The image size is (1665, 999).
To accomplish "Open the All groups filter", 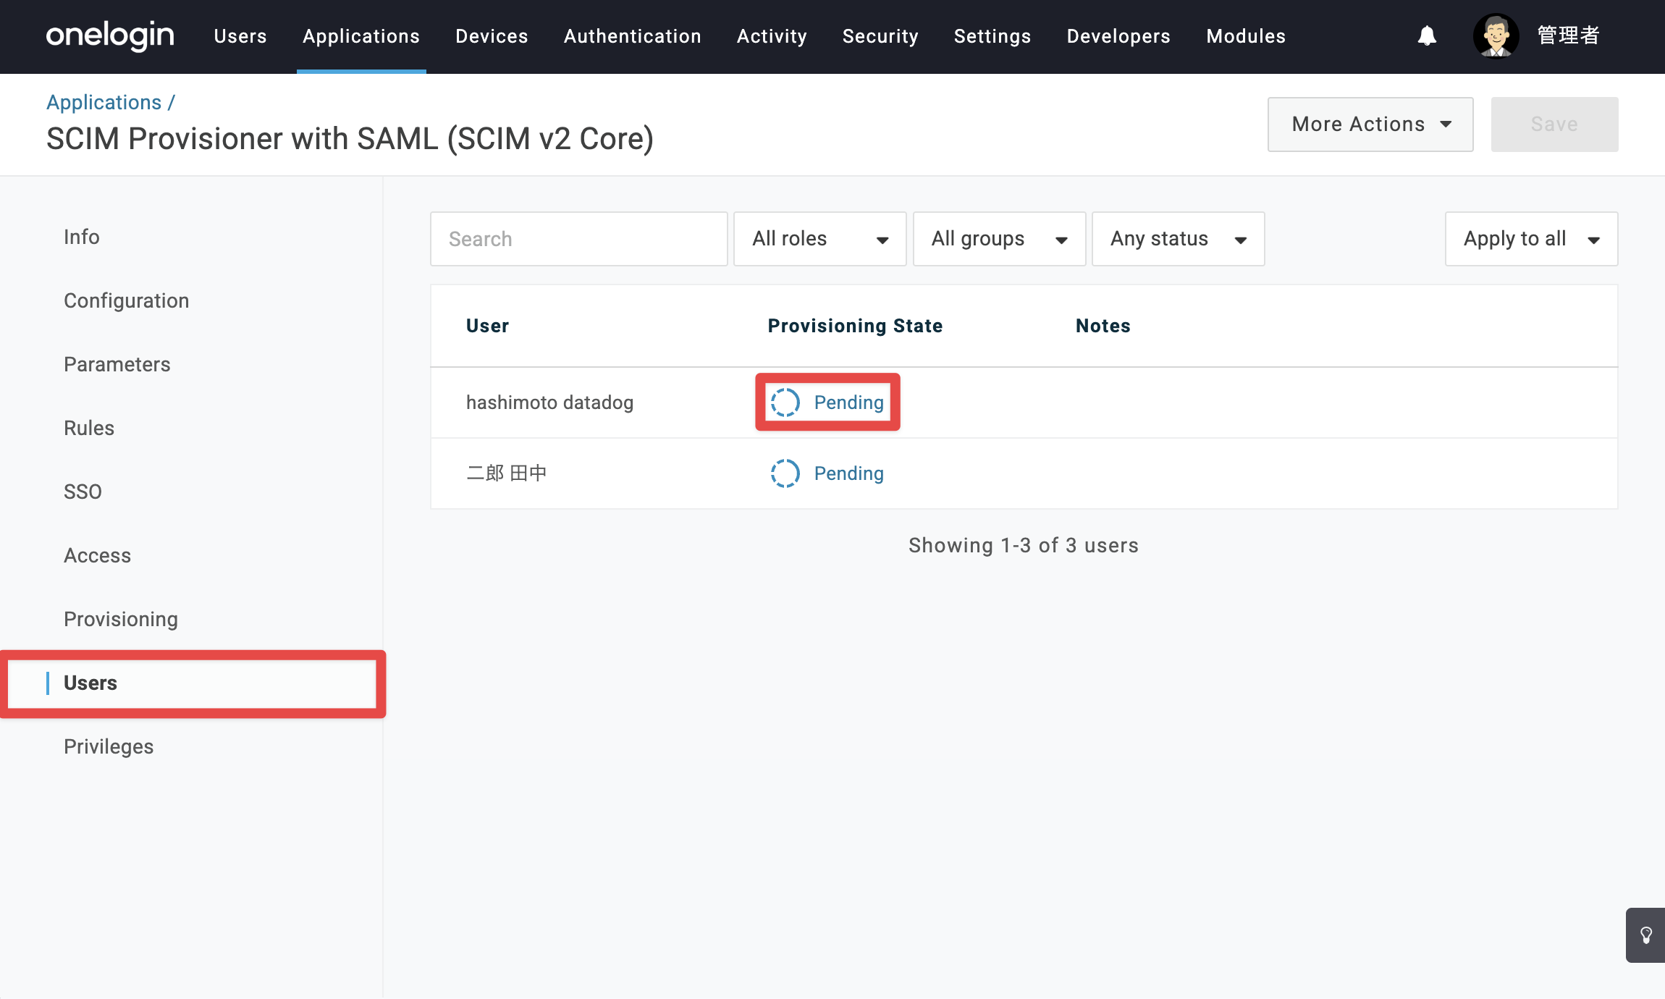I will (999, 239).
